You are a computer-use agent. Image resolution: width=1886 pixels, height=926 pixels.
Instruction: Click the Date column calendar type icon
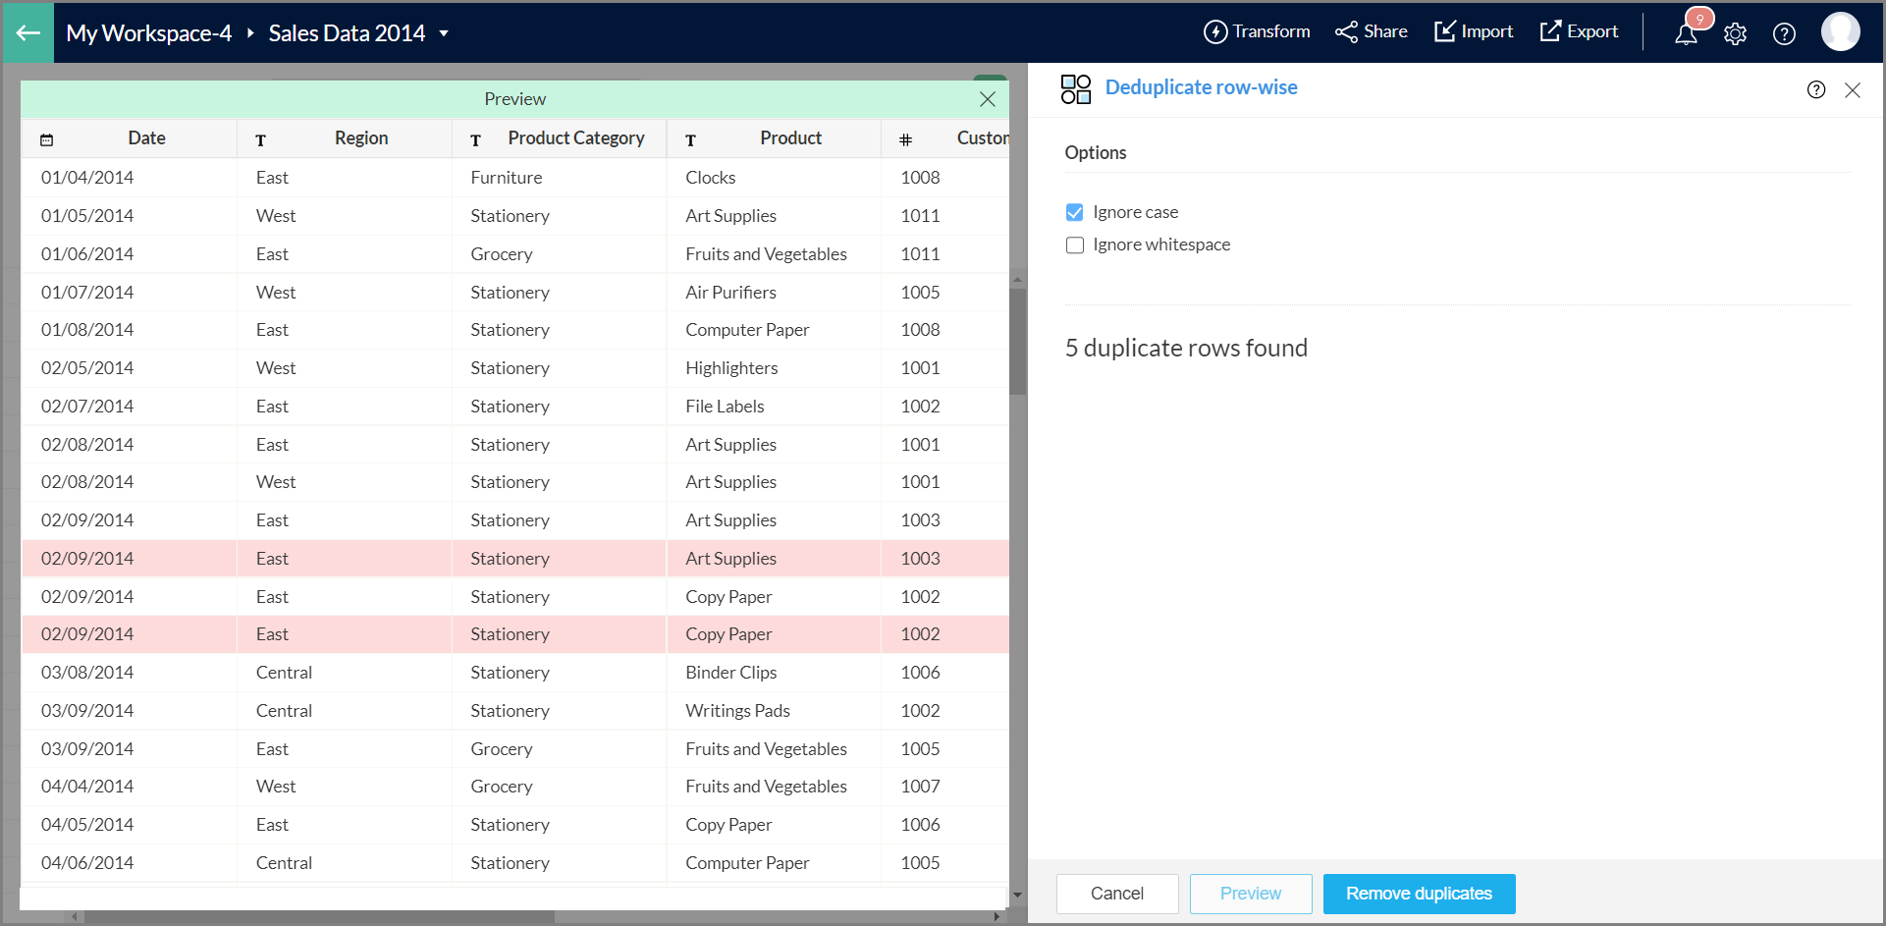46,140
